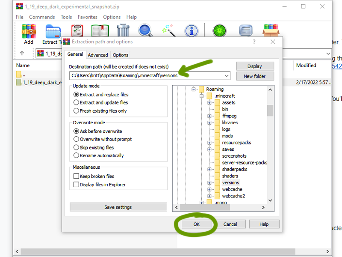
Task: Tick Display files in Explorer checkbox
Action: tap(77, 185)
